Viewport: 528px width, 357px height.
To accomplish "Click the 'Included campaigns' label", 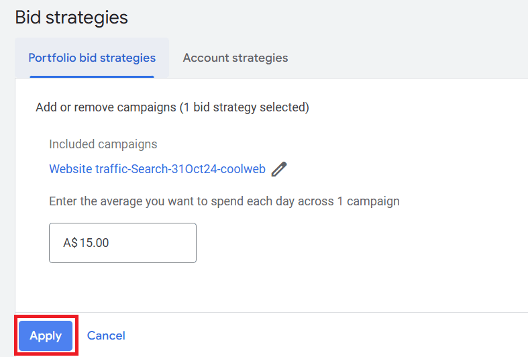I will click(x=103, y=144).
